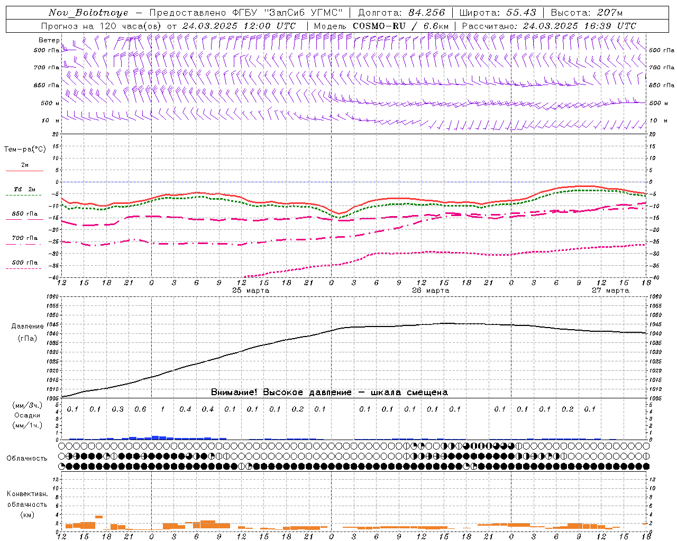Click the forecast start 24.03.2025 12:00 UTC

[x=239, y=26]
